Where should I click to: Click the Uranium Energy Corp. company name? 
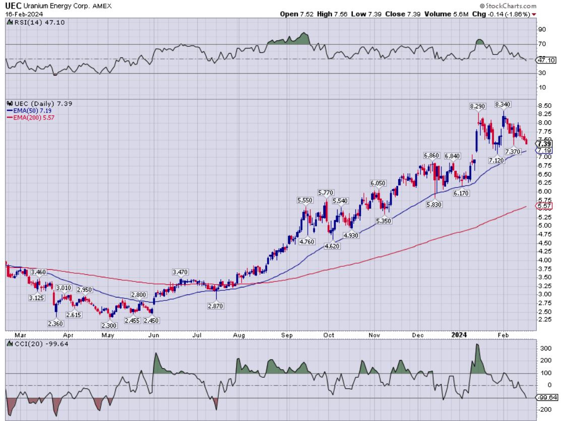[x=56, y=6]
